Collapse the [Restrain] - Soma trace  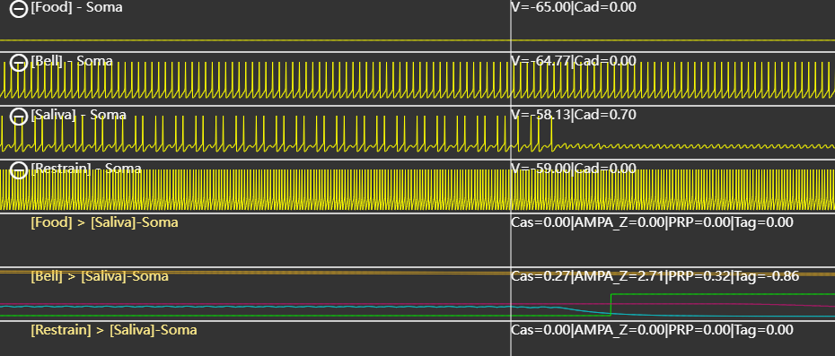pyautogui.click(x=19, y=170)
